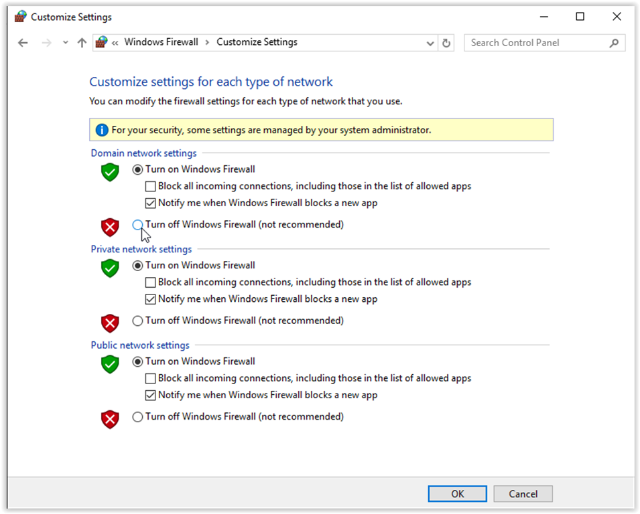
Task: Click the info icon in yellow banner
Action: tap(102, 130)
